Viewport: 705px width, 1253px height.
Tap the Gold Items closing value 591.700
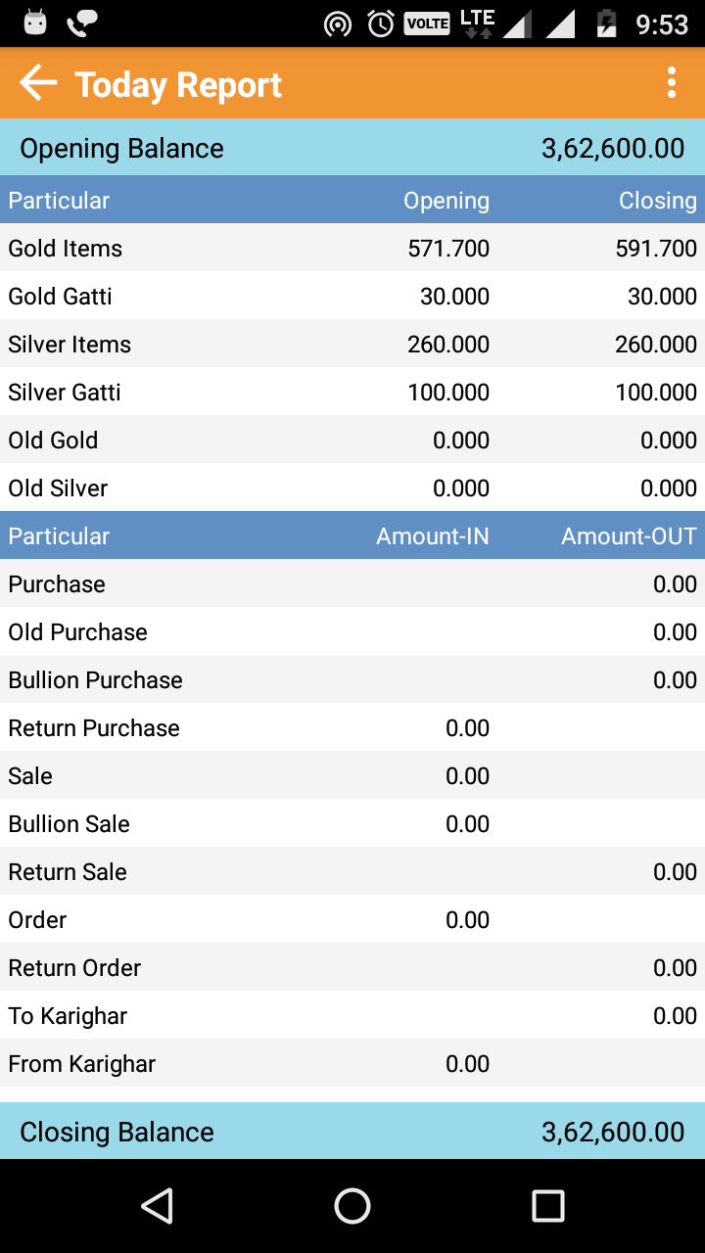tap(656, 249)
